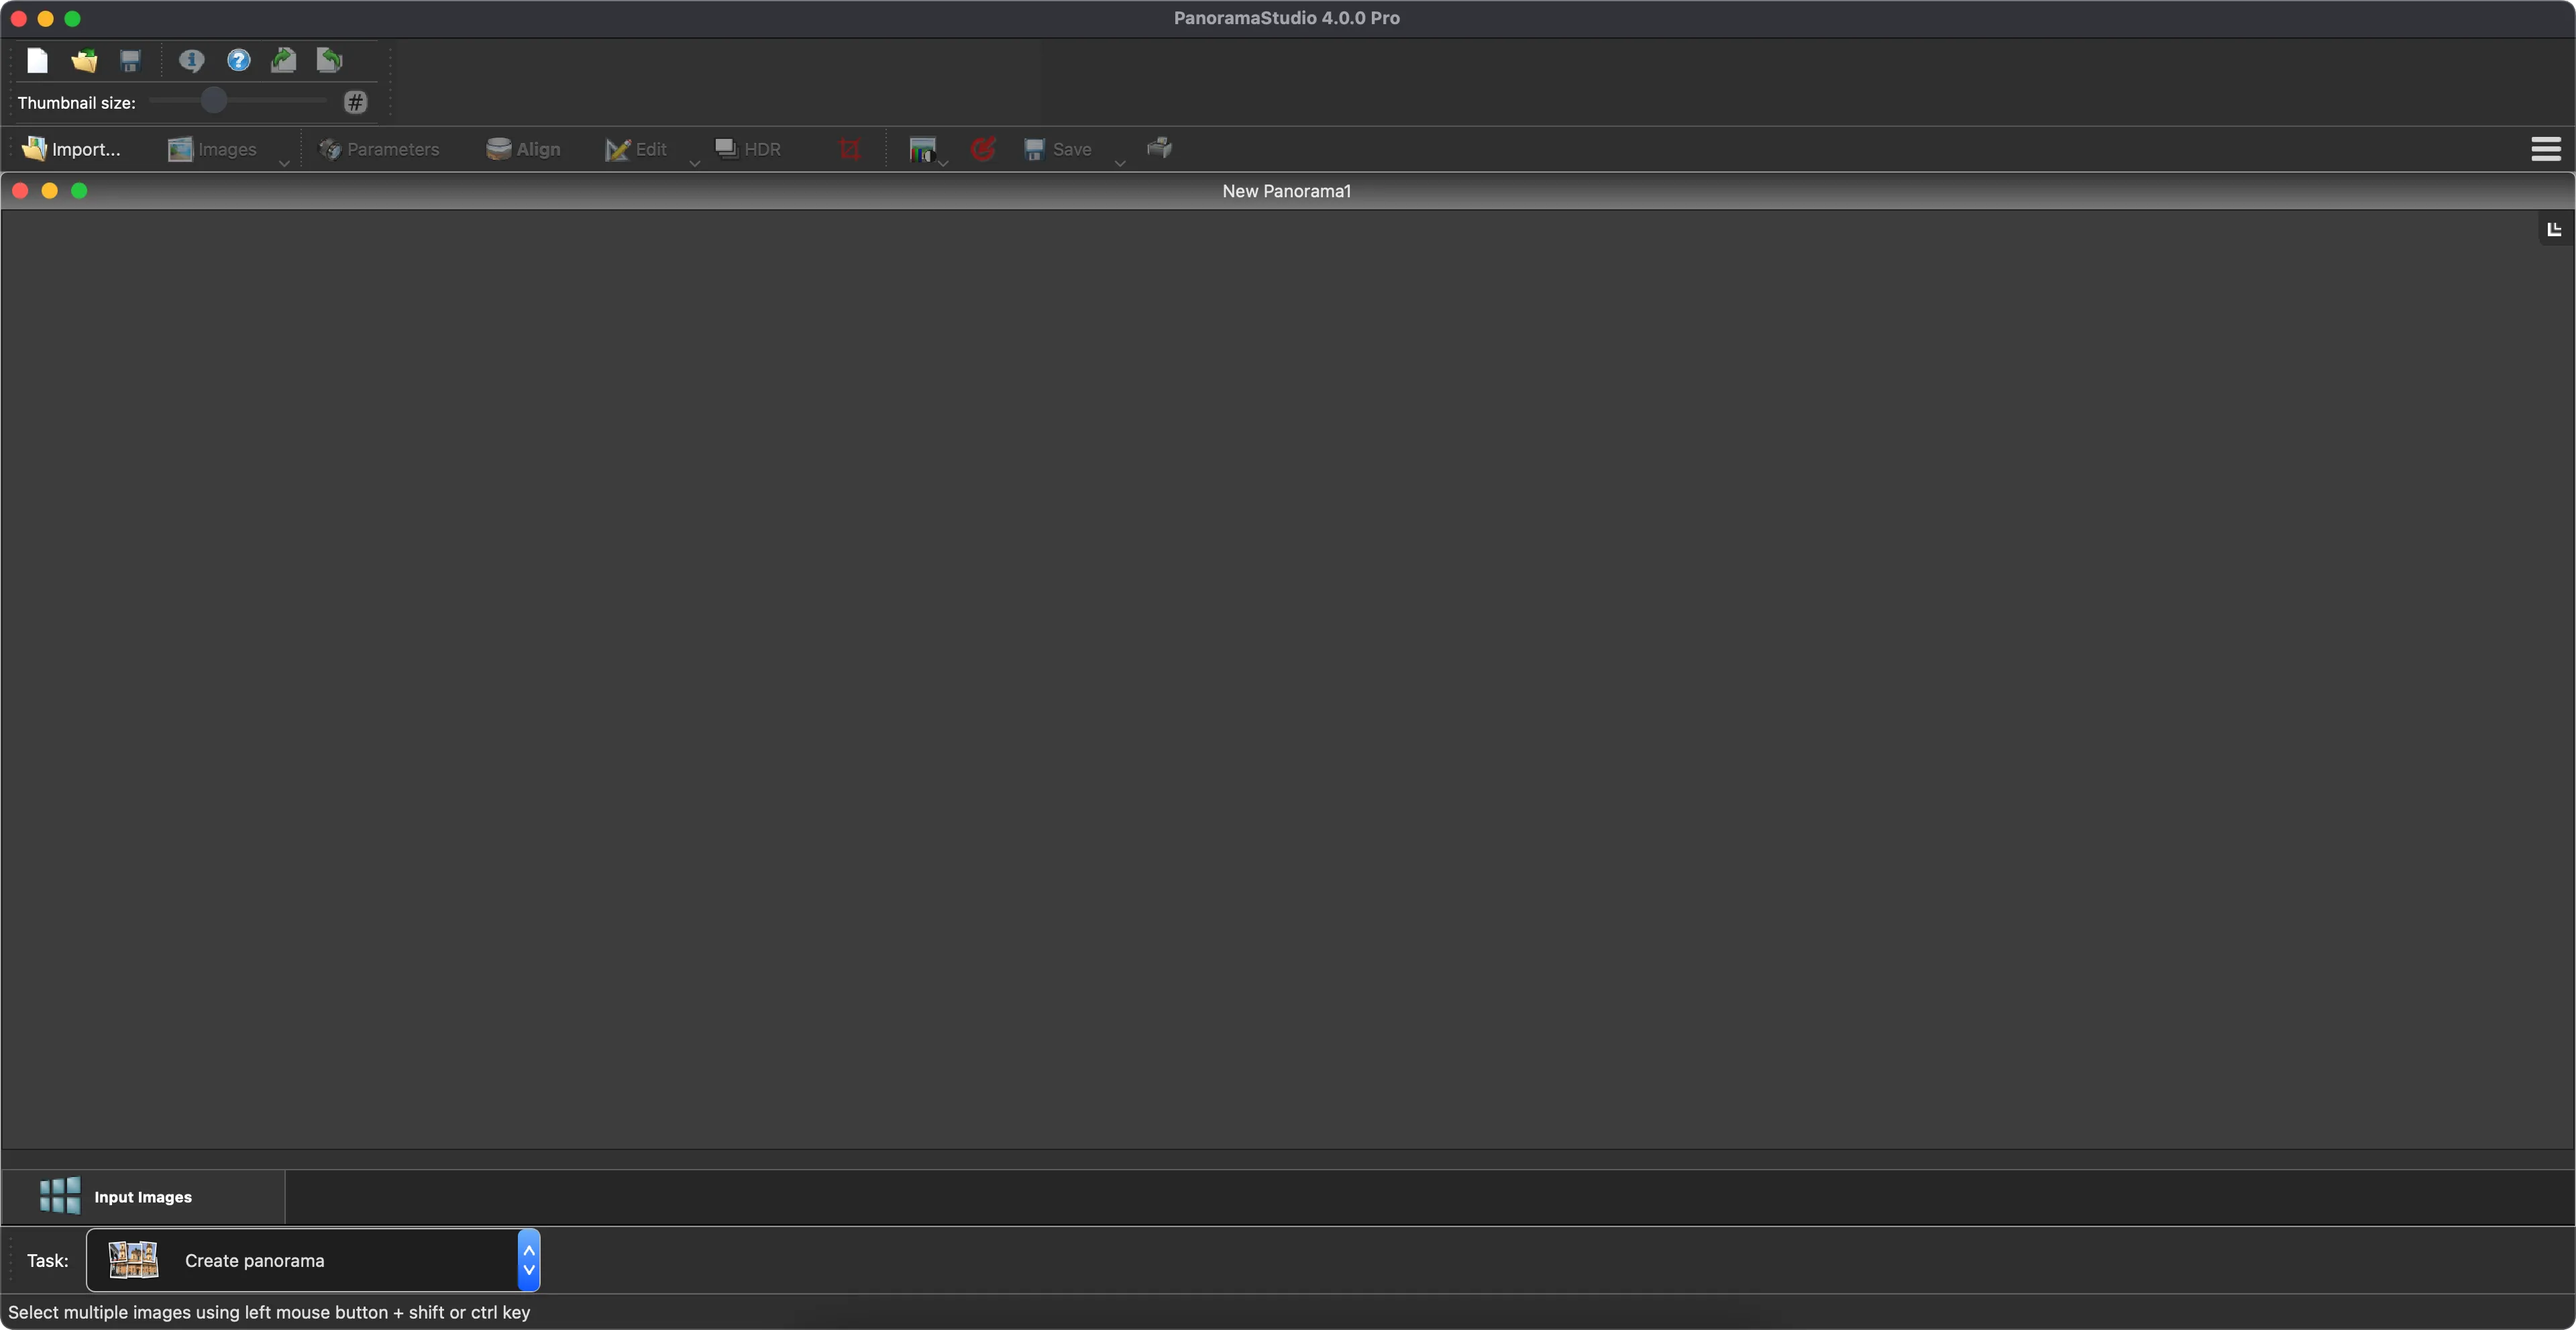Viewport: 2576px width, 1330px height.
Task: Click the floppy disk save project icon
Action: pyautogui.click(x=130, y=61)
